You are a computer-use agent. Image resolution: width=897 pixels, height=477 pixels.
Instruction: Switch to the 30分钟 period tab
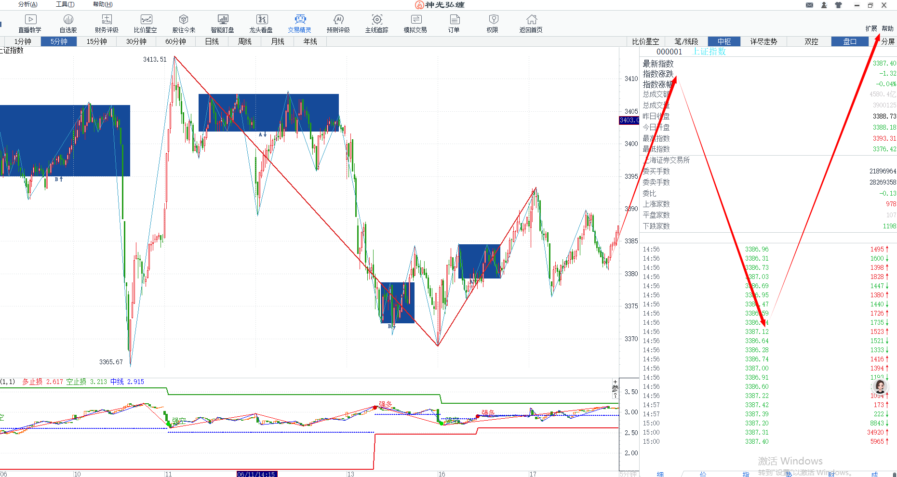[136, 41]
